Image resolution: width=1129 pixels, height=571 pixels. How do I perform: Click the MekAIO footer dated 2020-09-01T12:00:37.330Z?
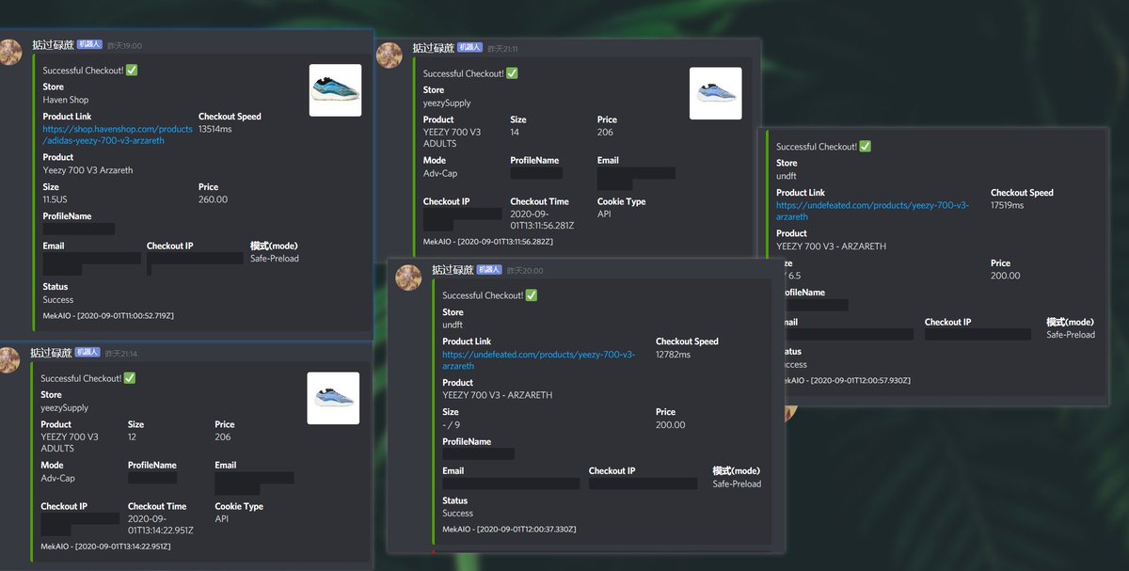click(x=509, y=530)
